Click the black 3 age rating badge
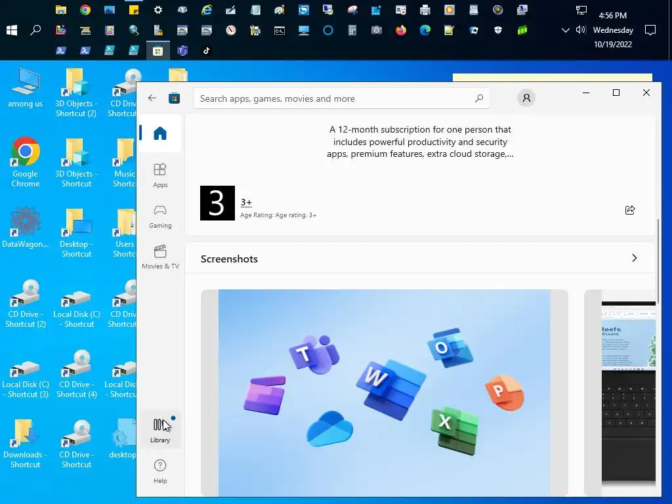 point(217,203)
